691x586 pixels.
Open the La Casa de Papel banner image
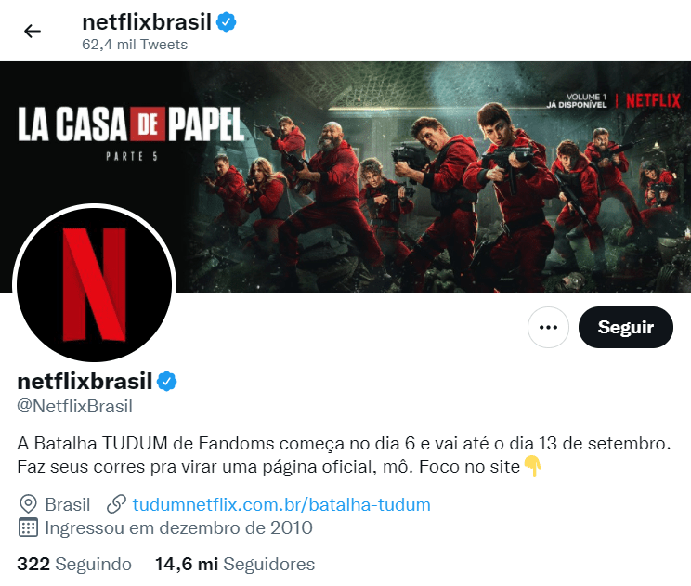345,176
